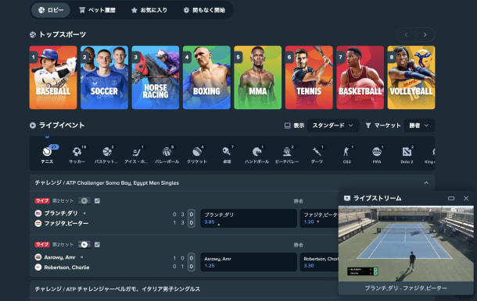Bet on ファジタ,ピーター at 1.20 odds
This screenshot has height=301, width=477.
point(319,218)
